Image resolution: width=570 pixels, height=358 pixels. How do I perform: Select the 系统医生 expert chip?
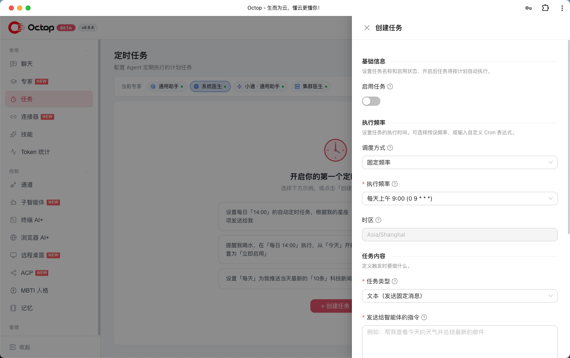tap(210, 86)
